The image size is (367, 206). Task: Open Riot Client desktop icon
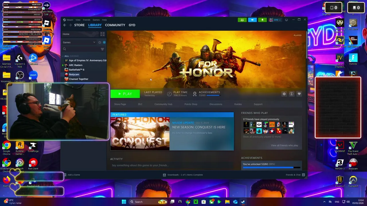(x=33, y=164)
